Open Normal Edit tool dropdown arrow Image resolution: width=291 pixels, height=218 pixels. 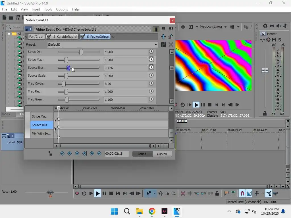155,194
